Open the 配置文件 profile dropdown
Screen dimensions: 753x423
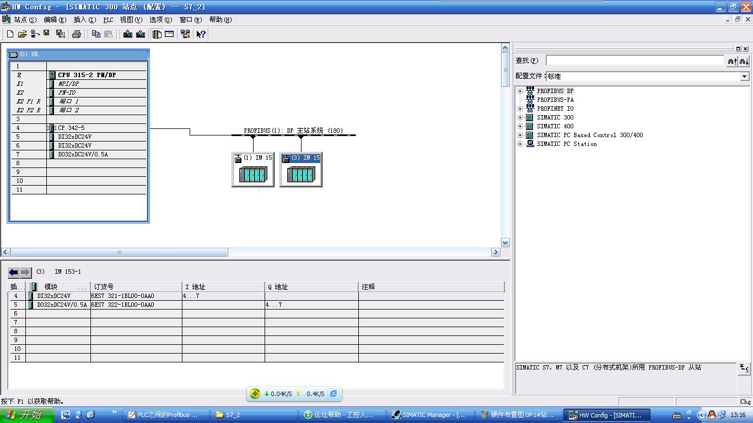[x=744, y=77]
